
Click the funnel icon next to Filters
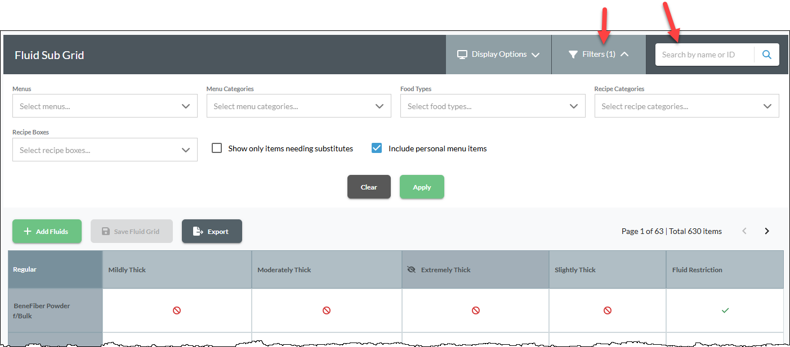574,54
